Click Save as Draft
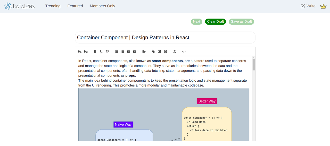 click(241, 22)
